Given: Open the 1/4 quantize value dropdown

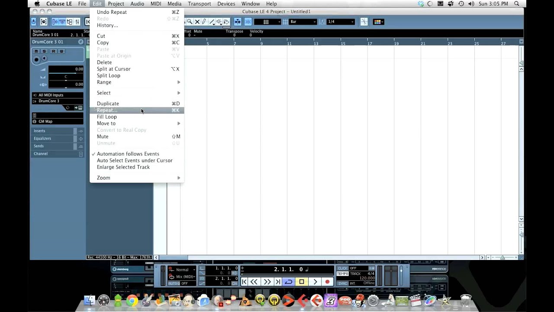Looking at the screenshot, I should tap(341, 22).
